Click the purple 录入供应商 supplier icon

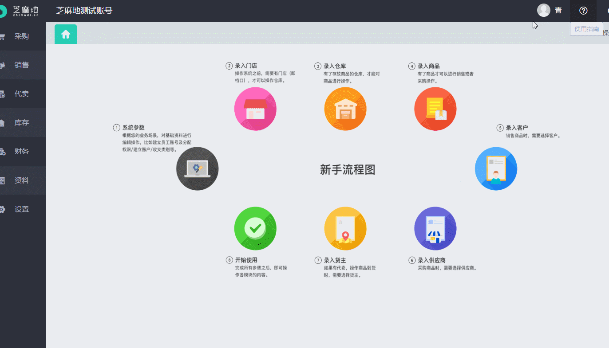(x=435, y=228)
